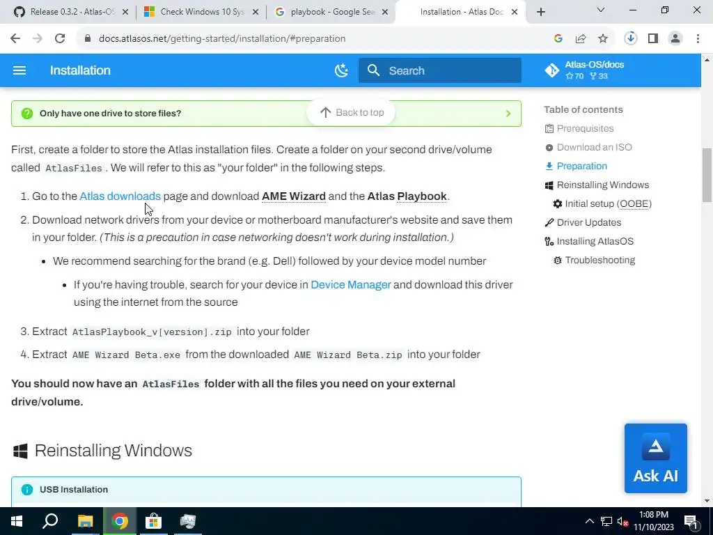Open Chrome three-dot menu

pos(698,39)
